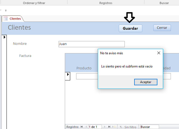Go to first record in subform navigator
179x129 pixels.
81,127
